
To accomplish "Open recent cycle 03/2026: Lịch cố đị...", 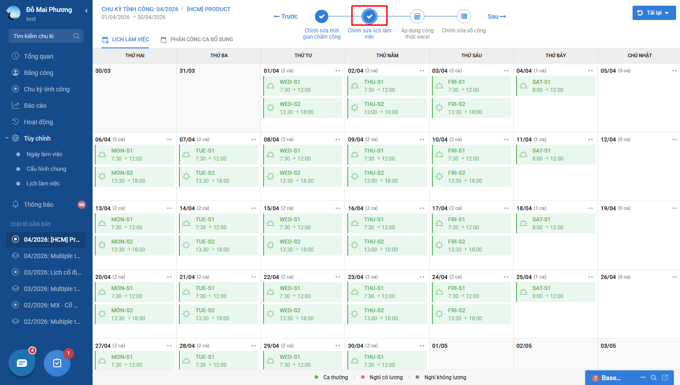I will click(46, 272).
